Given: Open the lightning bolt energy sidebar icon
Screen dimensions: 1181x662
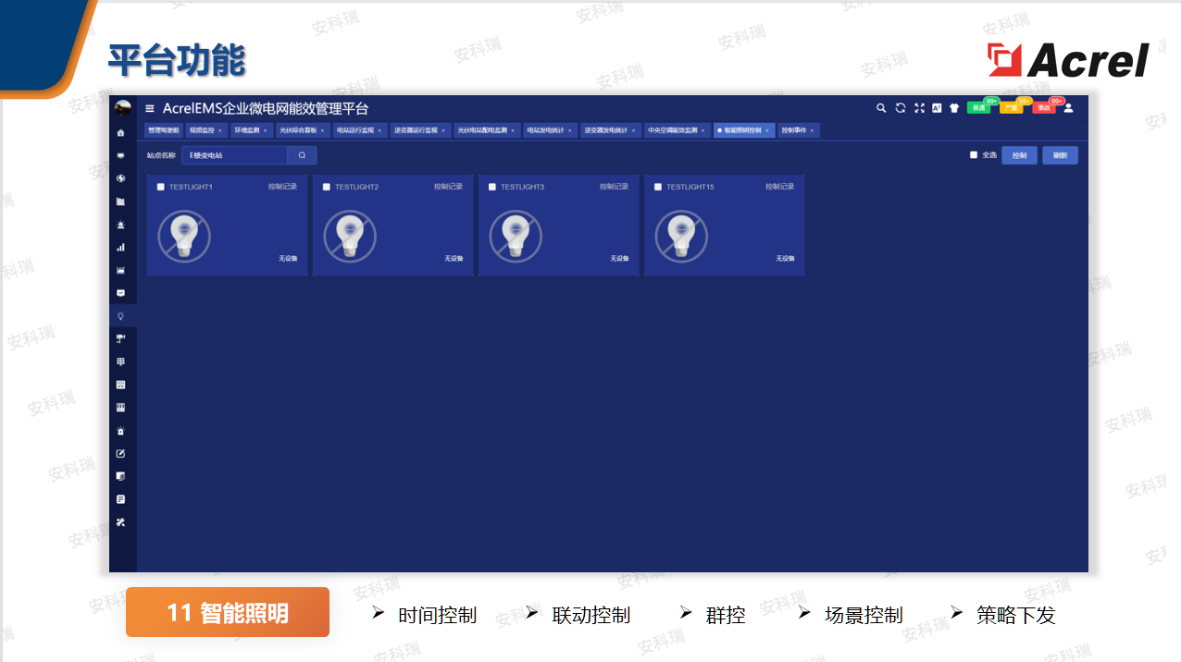Looking at the screenshot, I should (x=120, y=178).
